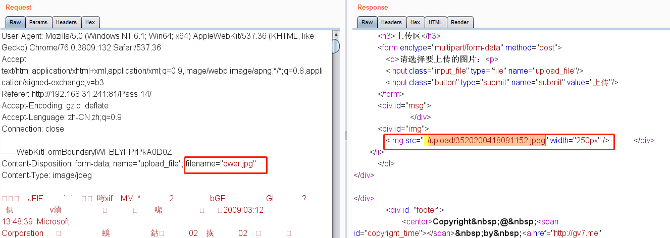Click the div id="img" line
This screenshot has width=670, height=238.
pyautogui.click(x=403, y=129)
